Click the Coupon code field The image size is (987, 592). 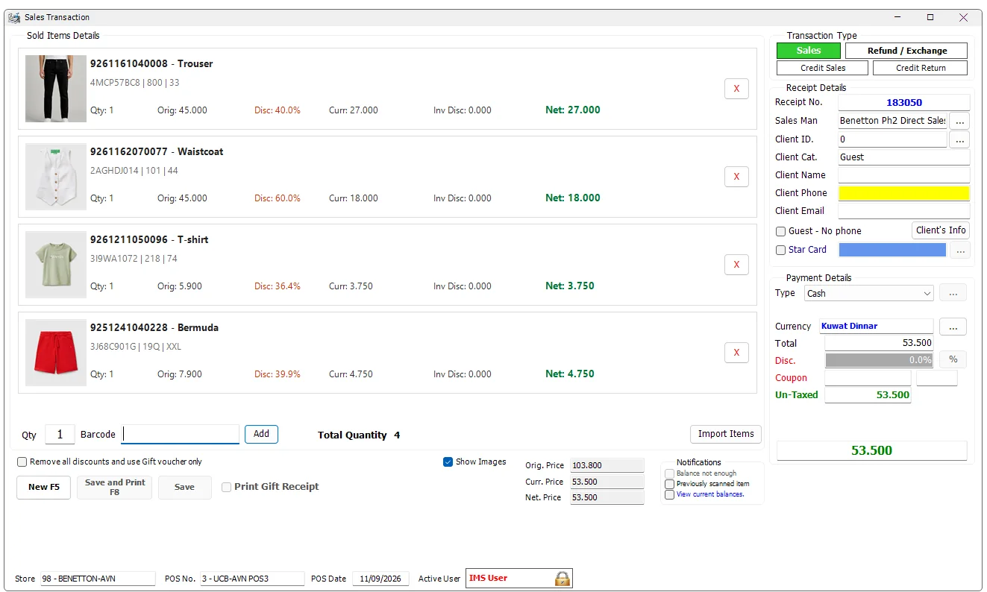(868, 378)
